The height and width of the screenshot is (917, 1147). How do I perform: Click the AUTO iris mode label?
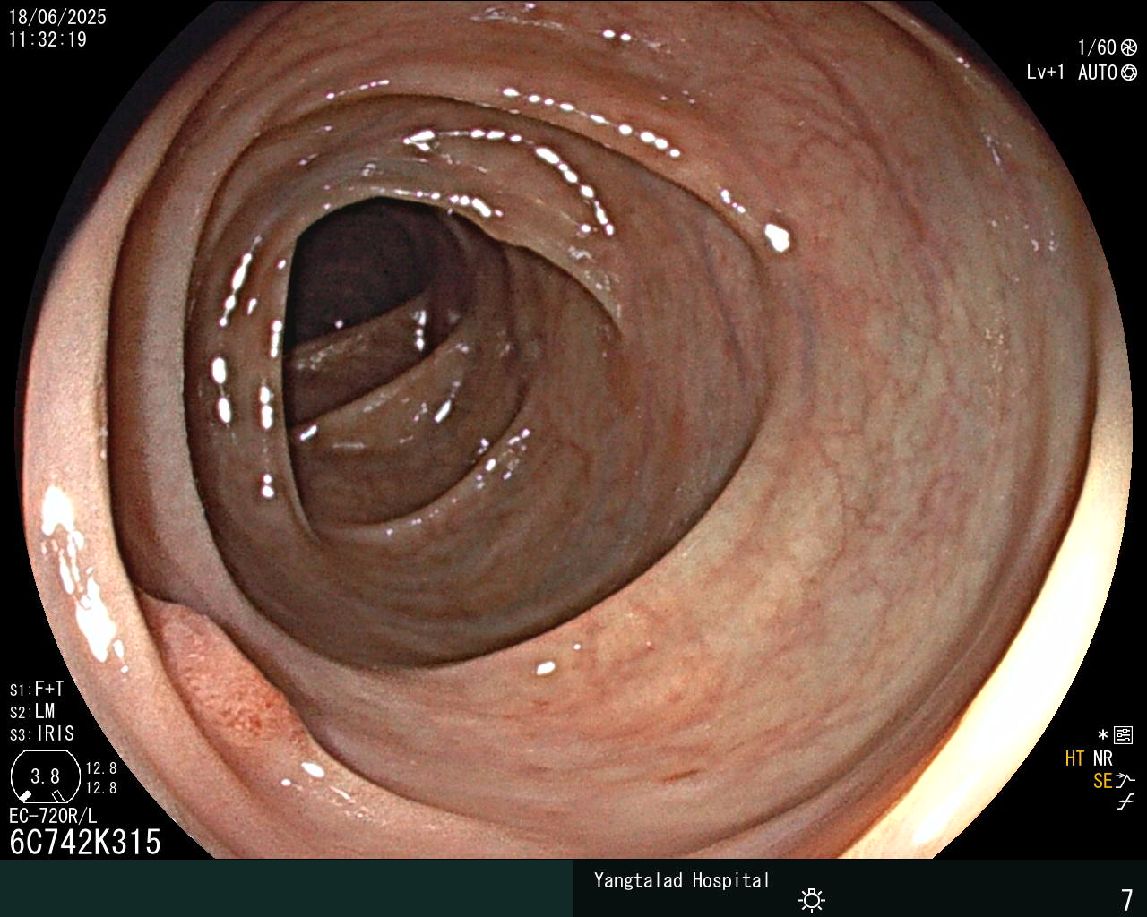pyautogui.click(x=1098, y=73)
